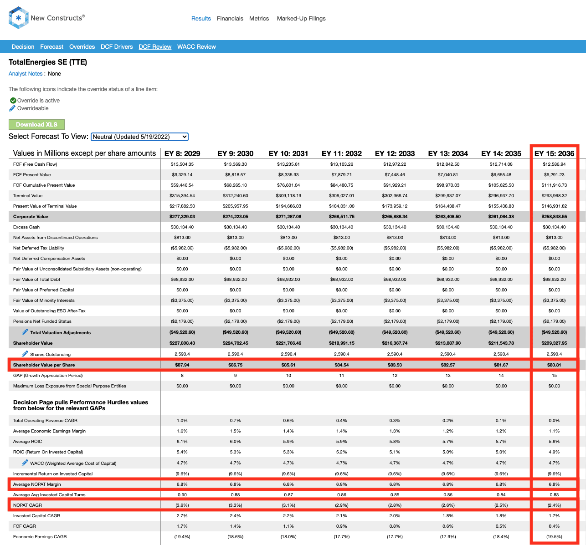
Task: Click the FCF Present Value row label
Action: point(32,175)
